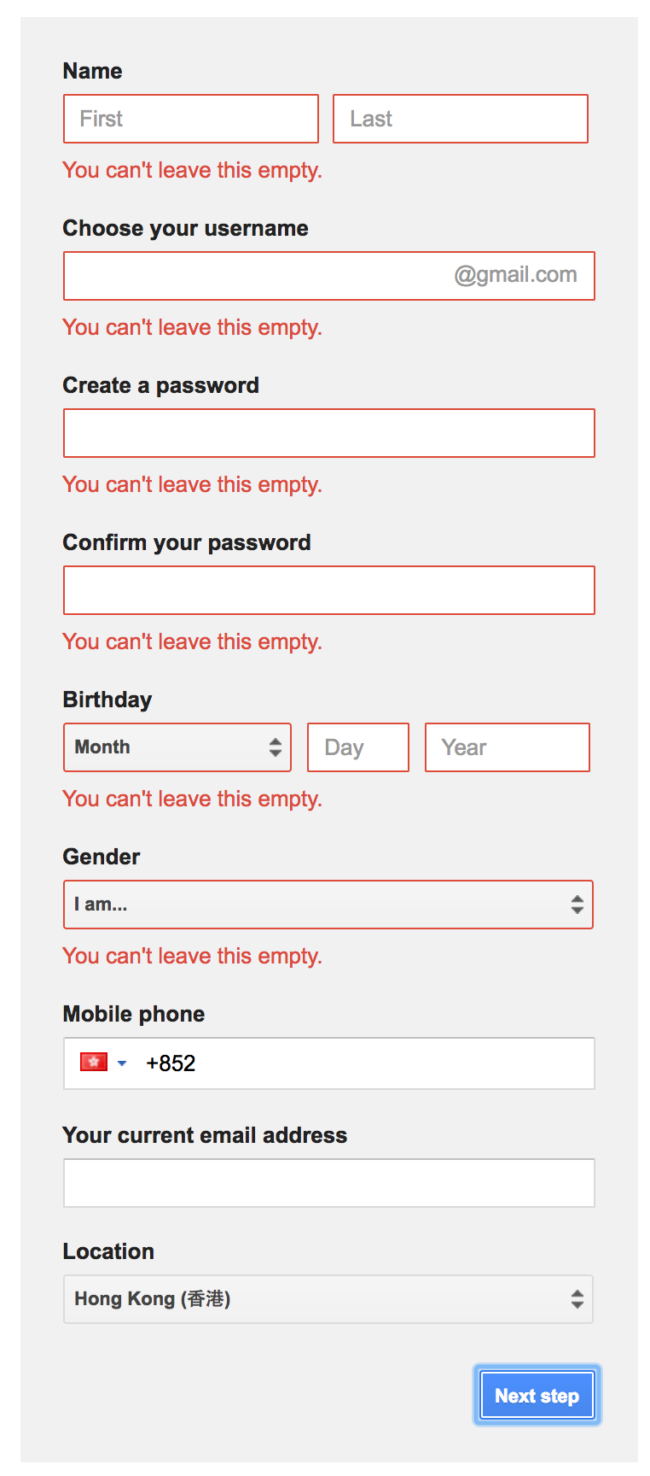Select the Create a password field

click(329, 433)
